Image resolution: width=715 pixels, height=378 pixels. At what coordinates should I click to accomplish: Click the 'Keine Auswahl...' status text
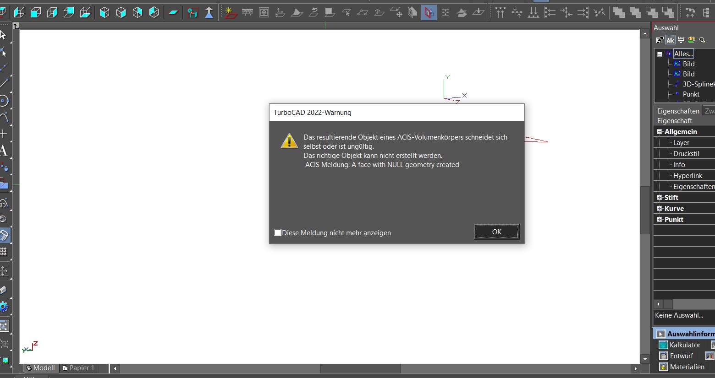pos(679,315)
